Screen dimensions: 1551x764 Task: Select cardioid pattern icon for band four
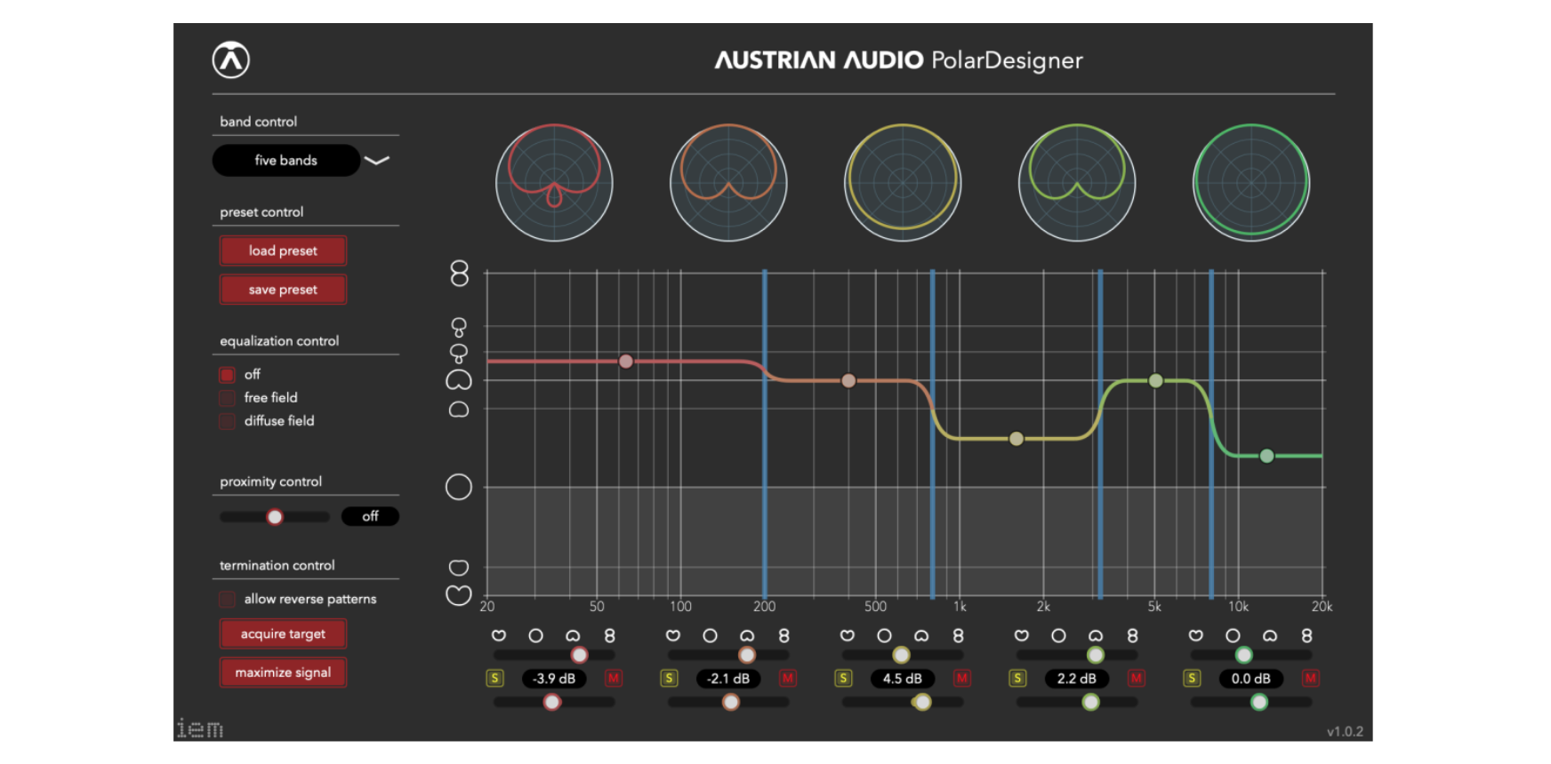pos(1096,635)
